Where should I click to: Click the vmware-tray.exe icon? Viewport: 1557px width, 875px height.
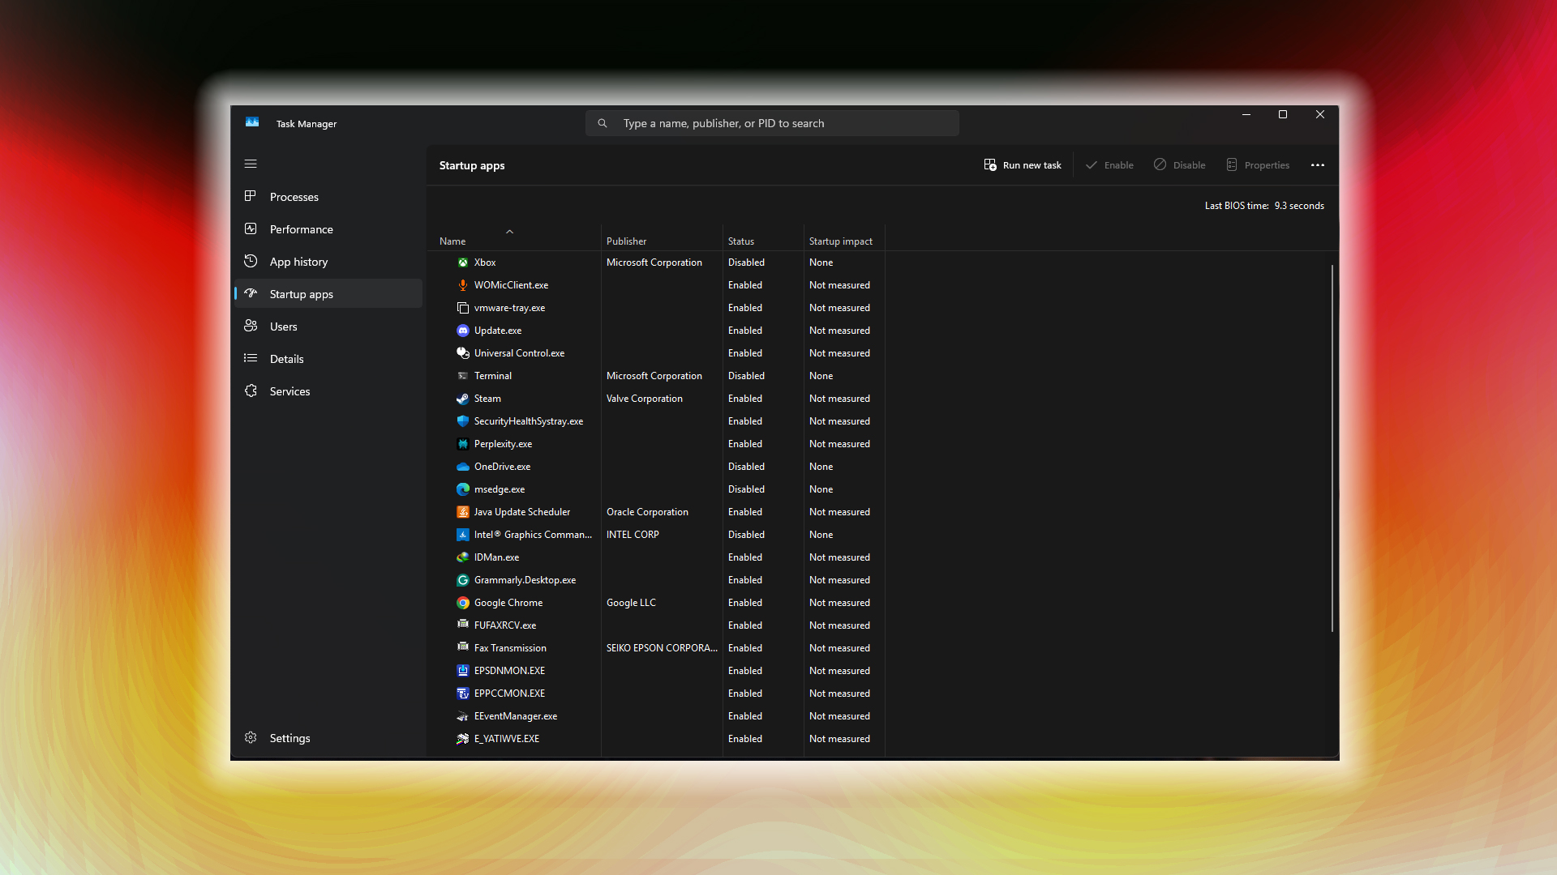pyautogui.click(x=462, y=308)
